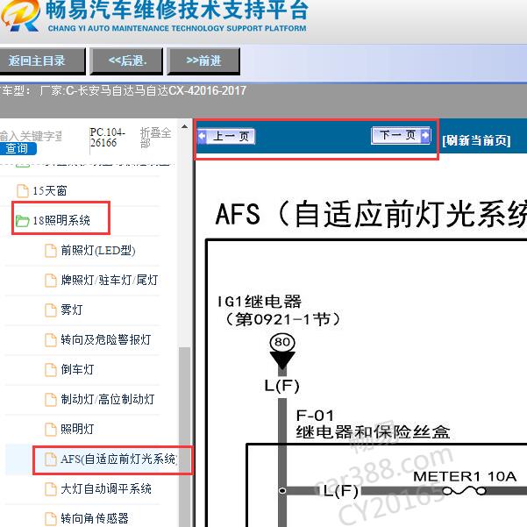Click the PC.104-26166 text
Viewport: 527px width, 527px height.
[x=108, y=138]
